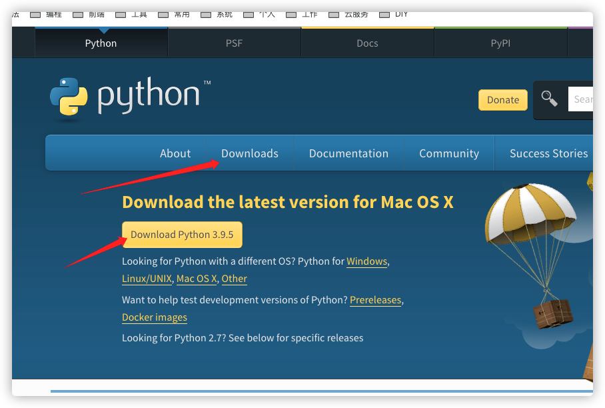
Task: Focus the search input field
Action: tap(580, 99)
